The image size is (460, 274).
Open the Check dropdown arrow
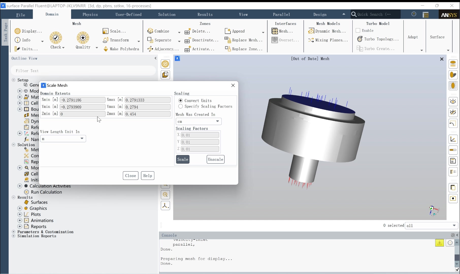[63, 47]
